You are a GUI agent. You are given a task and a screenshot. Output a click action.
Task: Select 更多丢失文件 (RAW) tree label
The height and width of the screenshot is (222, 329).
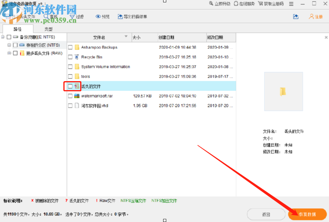(44, 53)
